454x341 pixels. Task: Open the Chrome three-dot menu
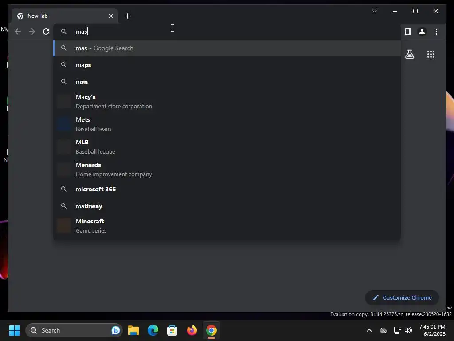436,32
